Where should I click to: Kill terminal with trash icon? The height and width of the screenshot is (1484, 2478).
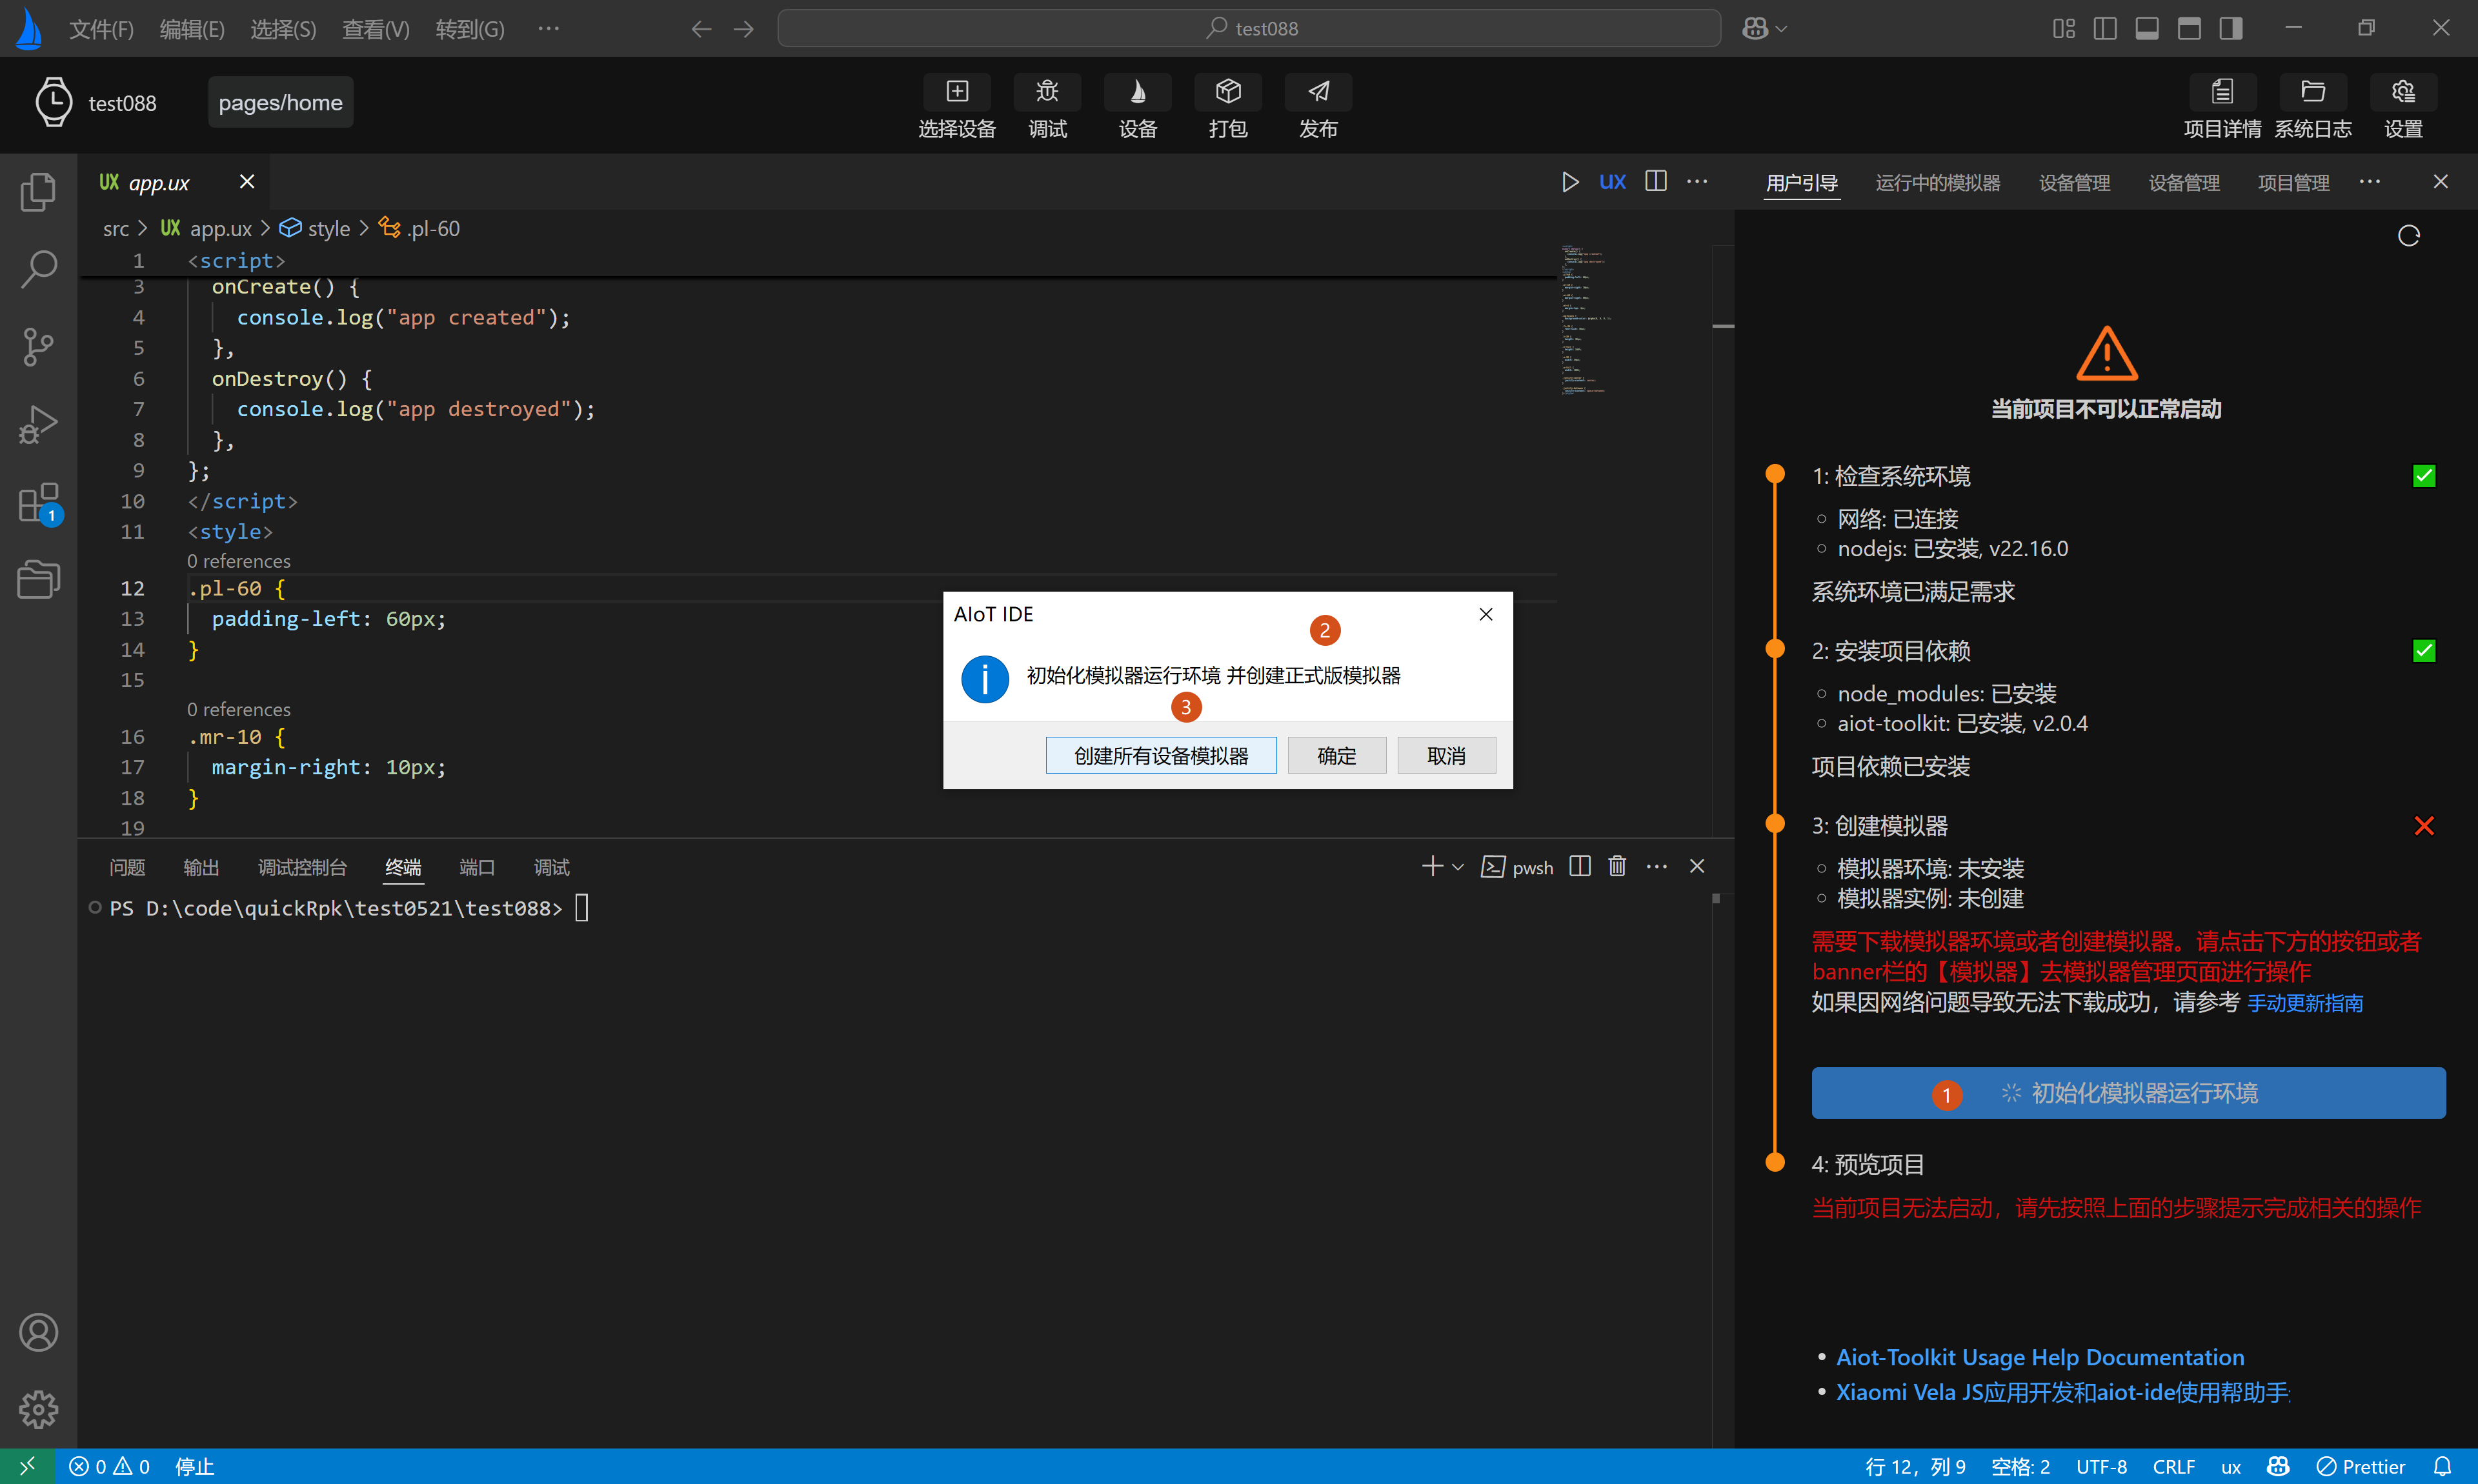1617,866
